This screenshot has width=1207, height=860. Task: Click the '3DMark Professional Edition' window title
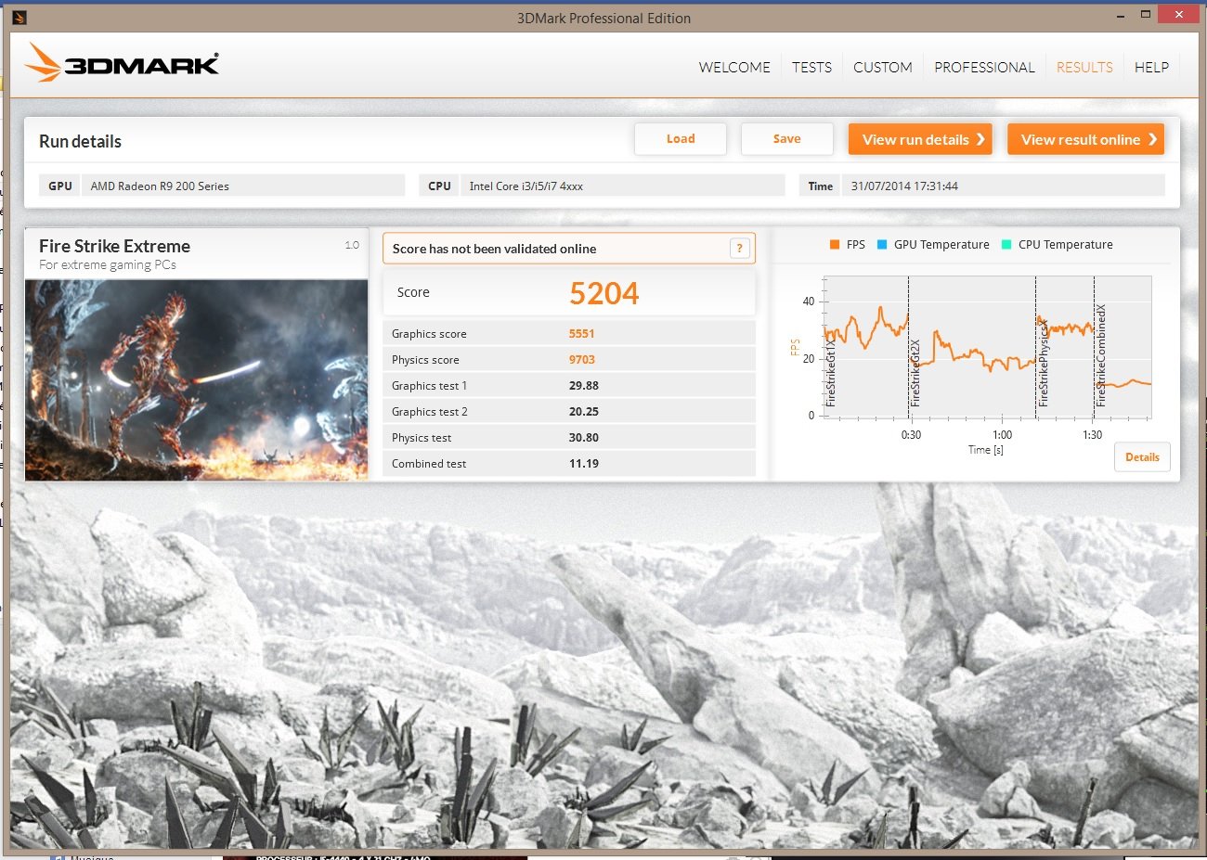coord(603,18)
